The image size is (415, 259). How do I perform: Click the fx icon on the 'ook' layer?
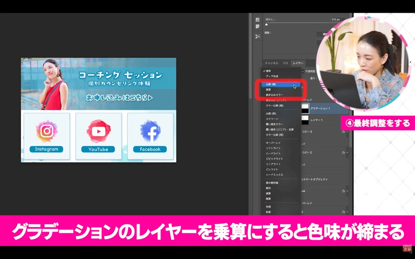coord(344,191)
